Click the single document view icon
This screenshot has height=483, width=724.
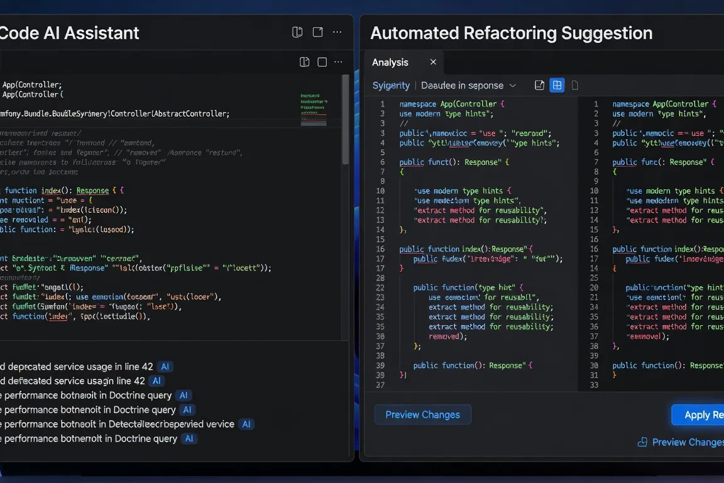pyautogui.click(x=575, y=86)
